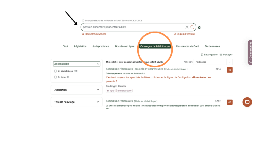Screen dimensions: 274x144
Task: Open the Commentaires side feedback tab
Action: point(250,52)
